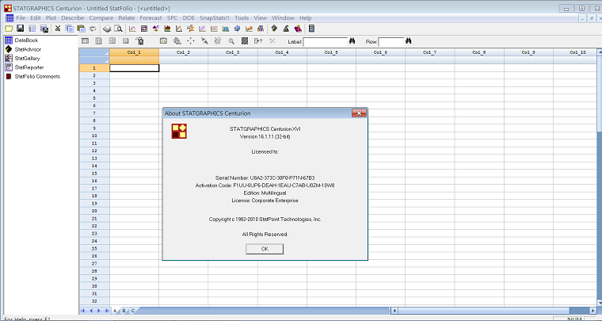Click the cut scissors icon

58,29
